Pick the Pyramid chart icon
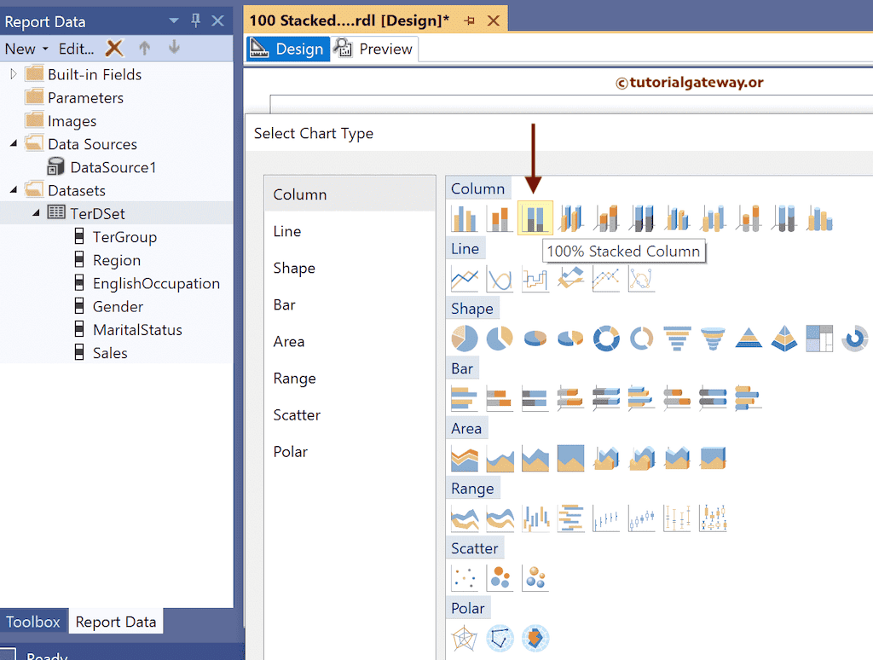 pyautogui.click(x=749, y=338)
